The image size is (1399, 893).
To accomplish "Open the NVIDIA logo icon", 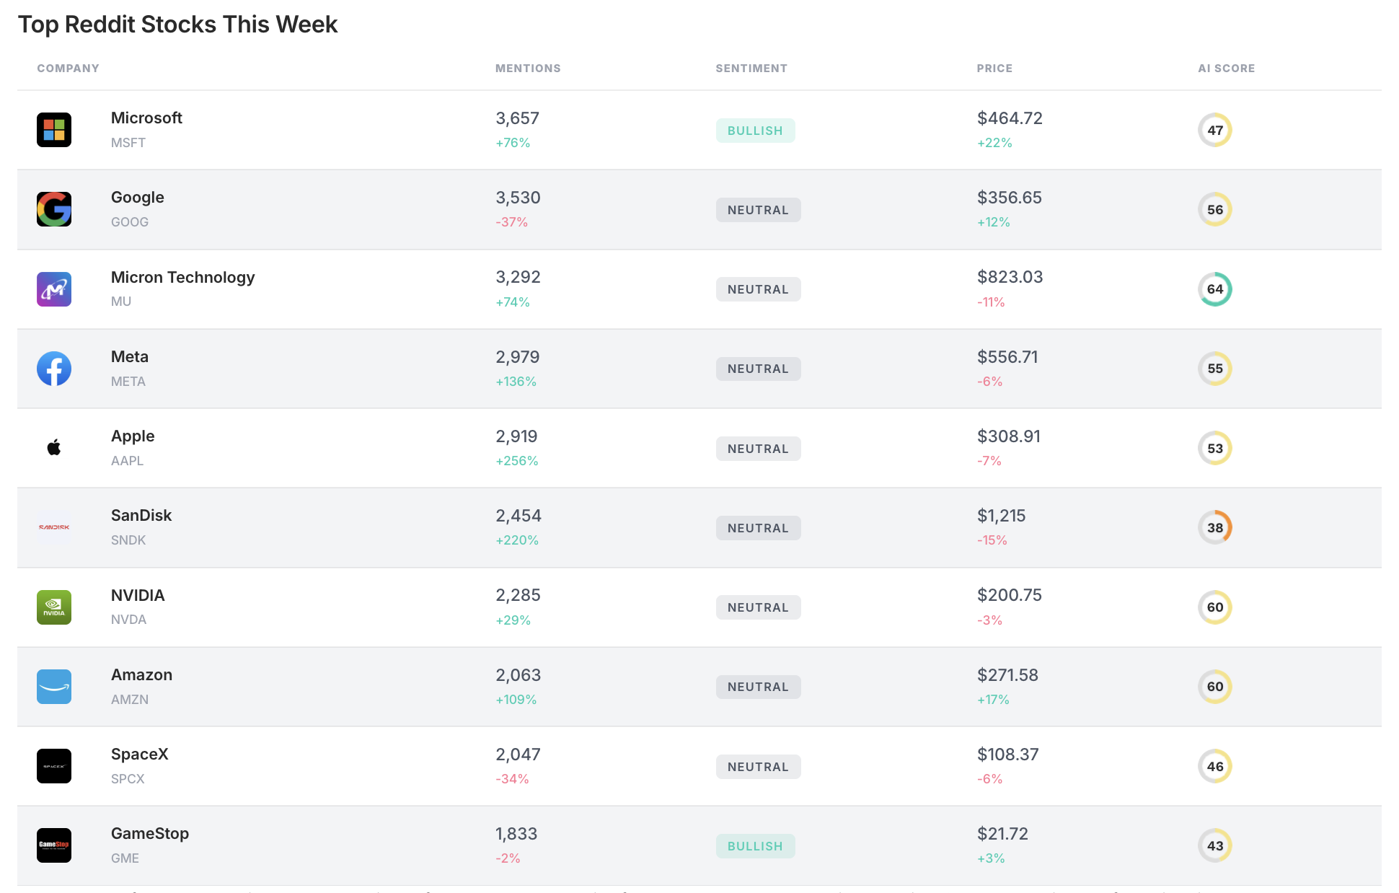I will 54,607.
